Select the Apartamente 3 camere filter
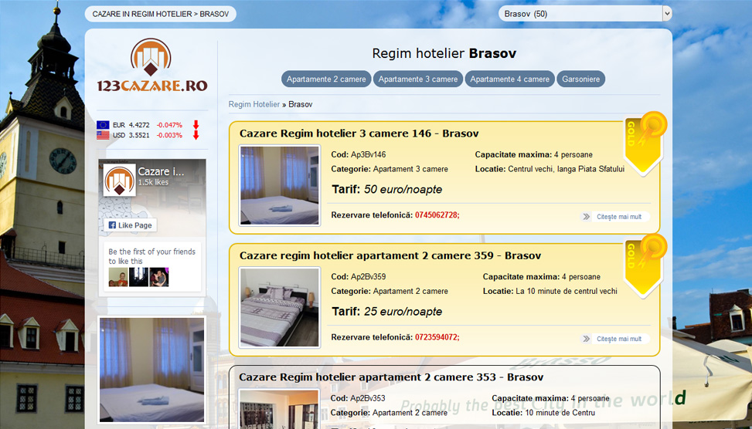Screen dimensions: 752x429 pyautogui.click(x=418, y=79)
